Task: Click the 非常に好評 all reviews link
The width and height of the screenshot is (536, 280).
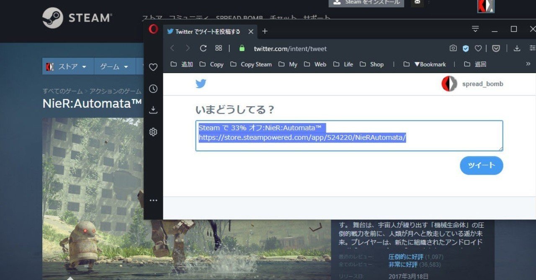Action: (403, 264)
